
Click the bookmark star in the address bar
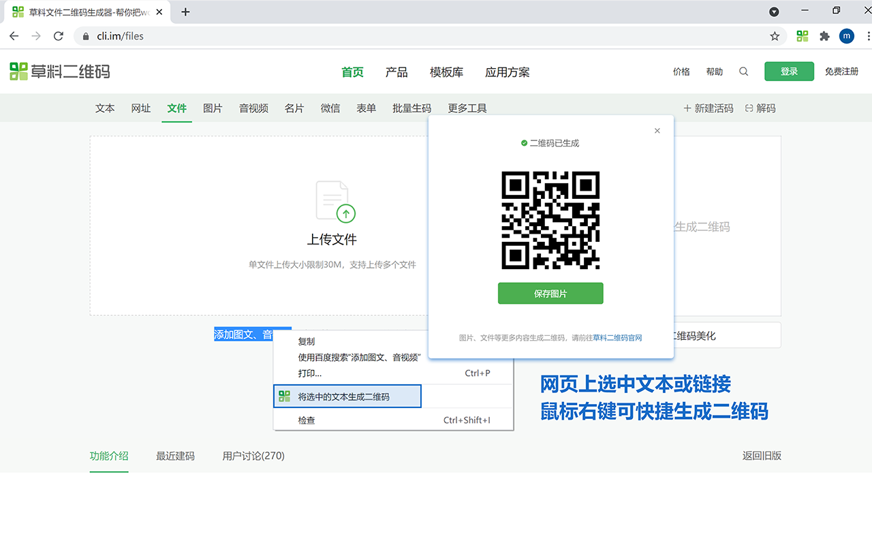tap(776, 35)
